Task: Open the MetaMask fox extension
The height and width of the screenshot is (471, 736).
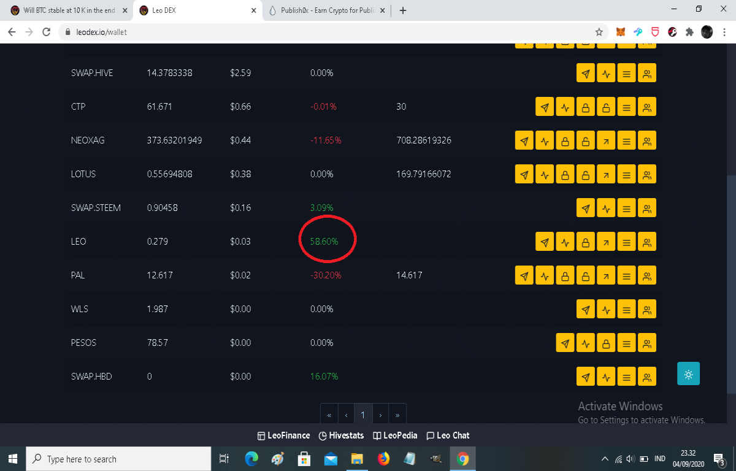Action: coord(621,32)
